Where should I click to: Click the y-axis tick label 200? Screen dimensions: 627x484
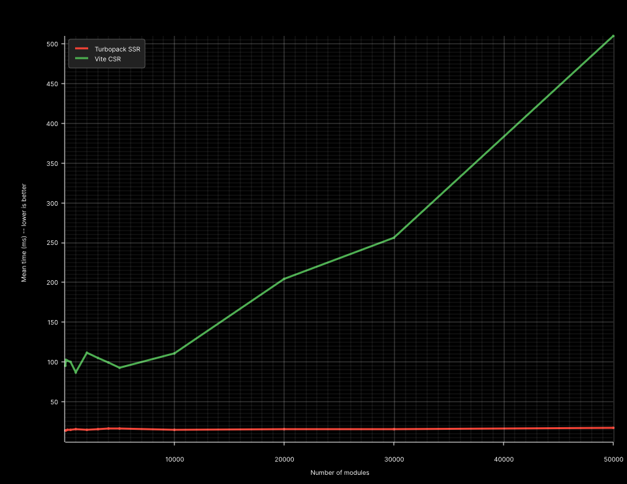pos(52,282)
